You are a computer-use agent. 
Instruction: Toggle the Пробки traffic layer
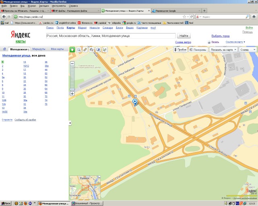(x=180, y=49)
